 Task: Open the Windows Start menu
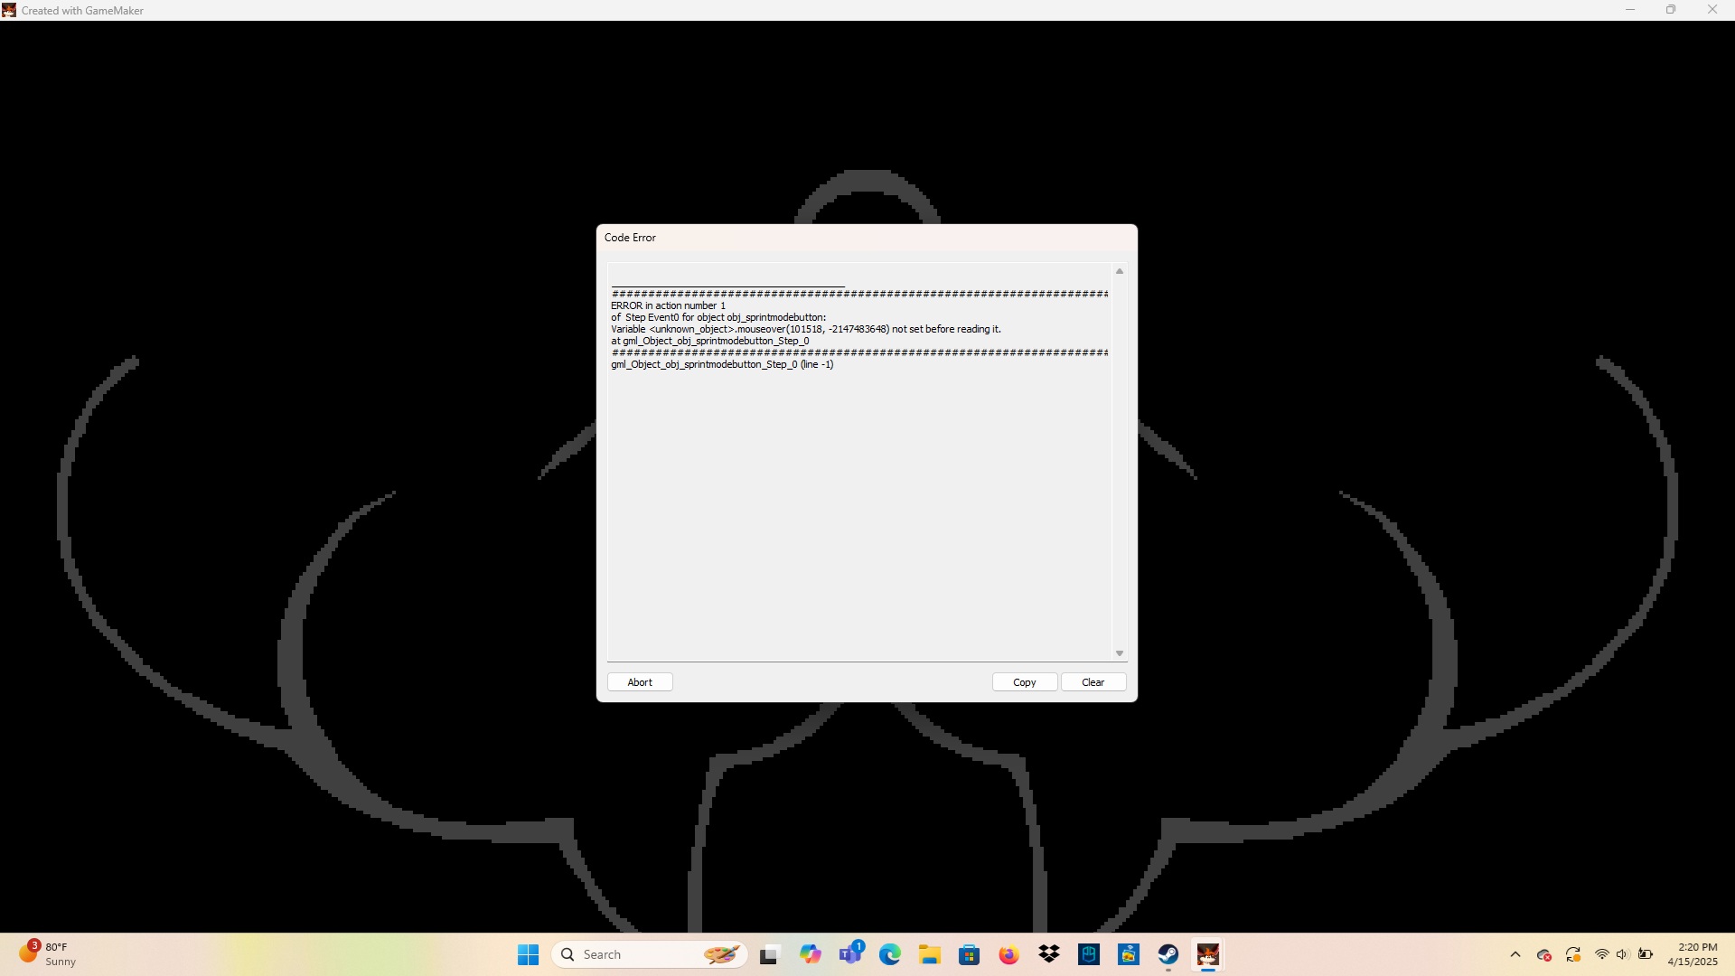pyautogui.click(x=529, y=954)
